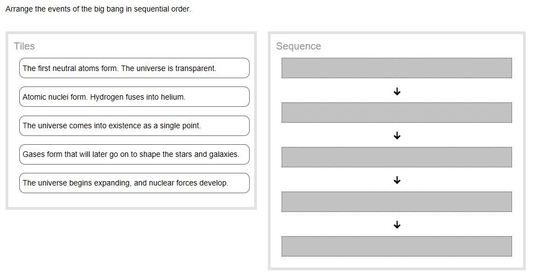The height and width of the screenshot is (278, 539).
Task: Select the 'universe begins expanding' tile
Action: [134, 183]
